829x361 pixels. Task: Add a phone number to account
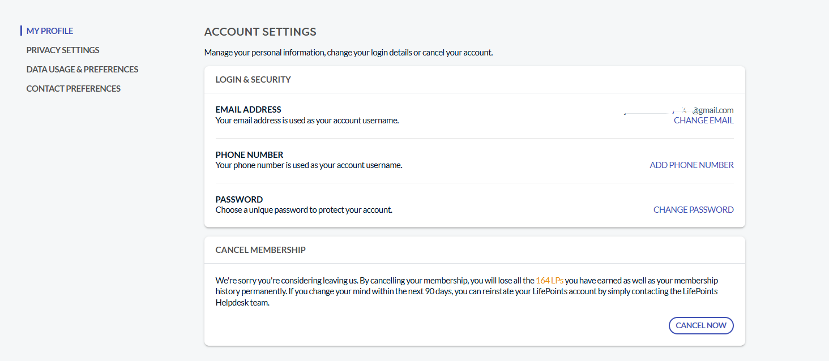(x=691, y=165)
